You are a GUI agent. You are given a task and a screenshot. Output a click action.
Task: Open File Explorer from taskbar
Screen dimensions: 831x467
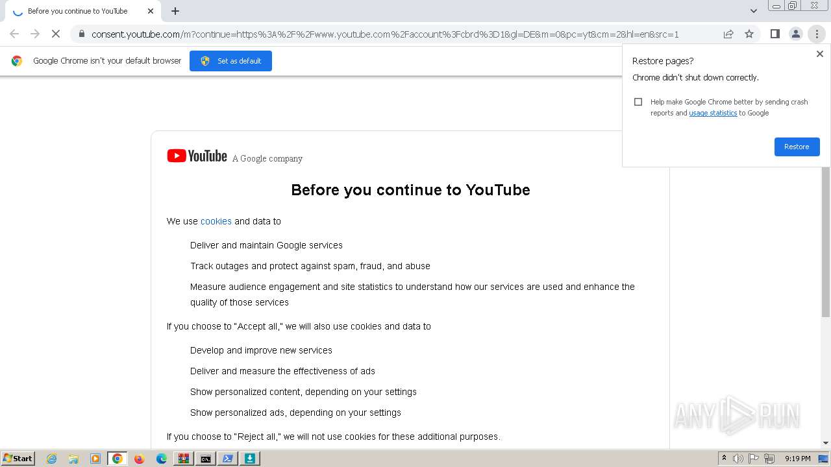73,459
